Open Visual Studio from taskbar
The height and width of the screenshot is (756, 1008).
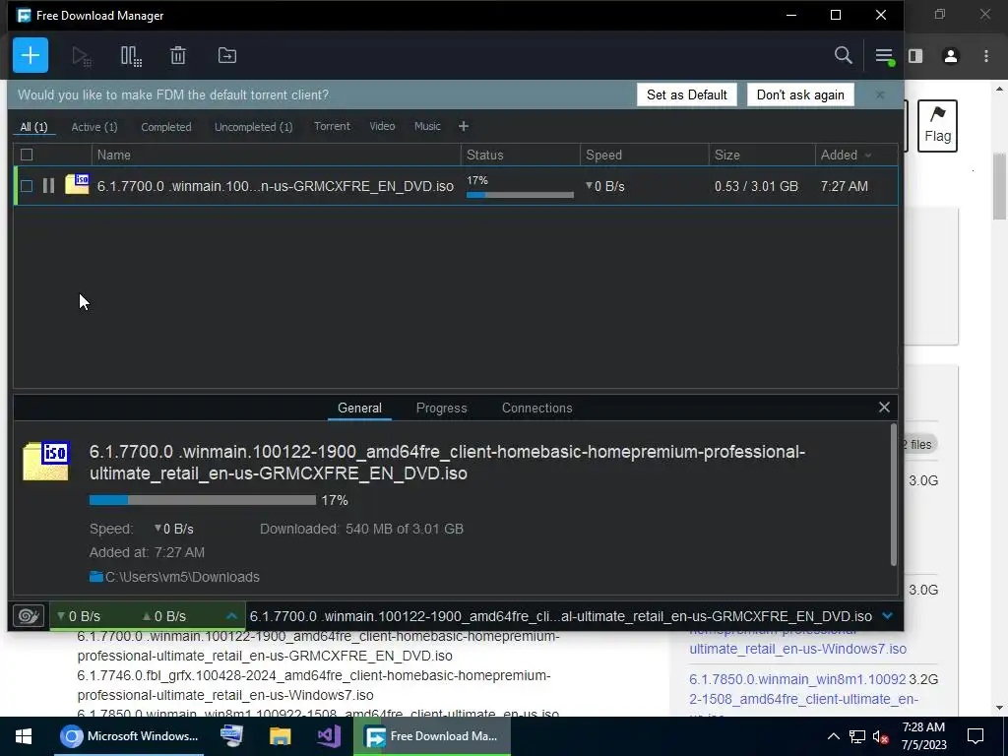[329, 736]
